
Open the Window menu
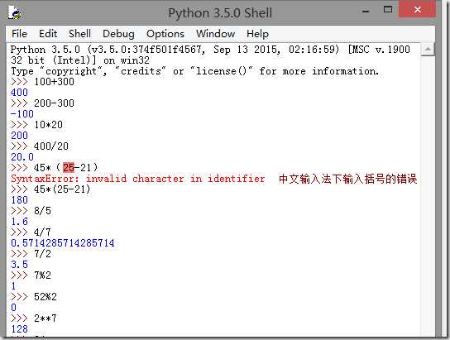point(216,34)
